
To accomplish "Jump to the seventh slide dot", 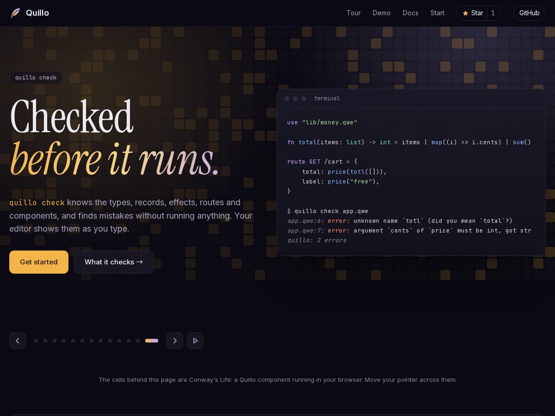I will [x=92, y=341].
